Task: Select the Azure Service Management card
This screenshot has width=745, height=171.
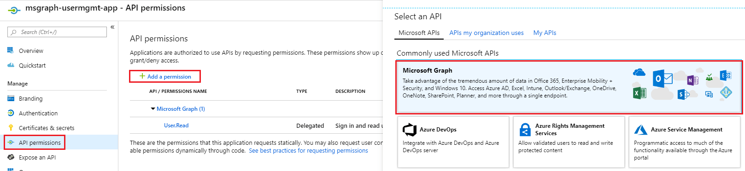Action: (x=685, y=142)
